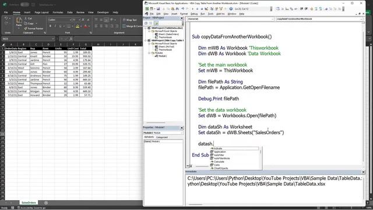This screenshot has width=373, height=210.
Task: Click the Break pause icon in VBA toolbar
Action: pos(197,9)
